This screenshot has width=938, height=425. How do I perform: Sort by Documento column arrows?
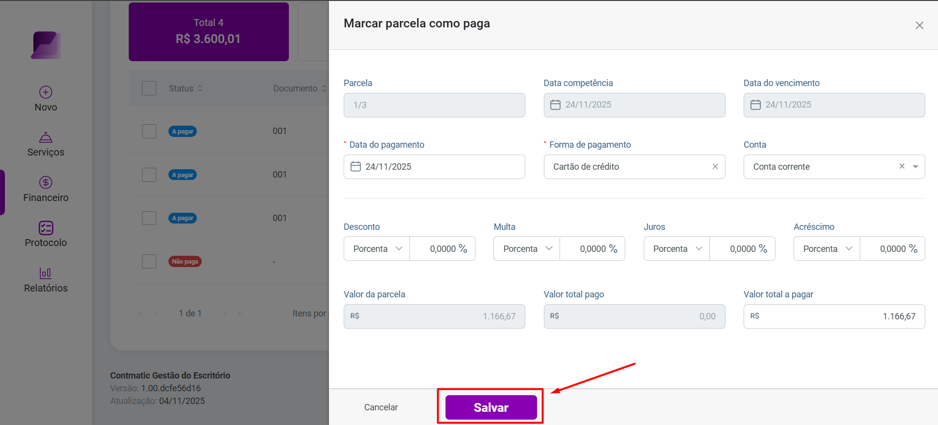click(x=324, y=89)
